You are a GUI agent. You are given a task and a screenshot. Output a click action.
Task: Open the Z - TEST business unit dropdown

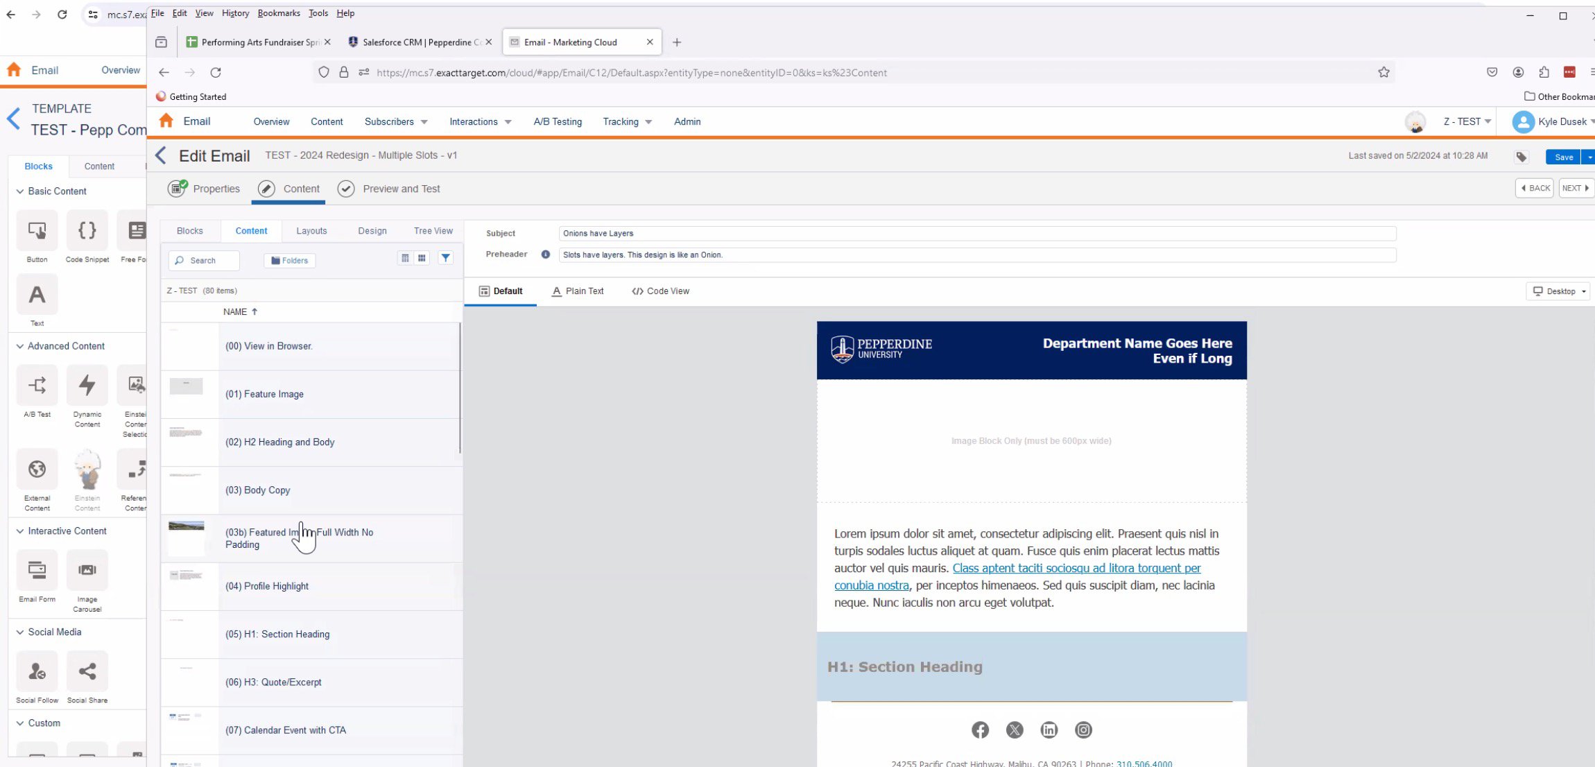point(1467,121)
